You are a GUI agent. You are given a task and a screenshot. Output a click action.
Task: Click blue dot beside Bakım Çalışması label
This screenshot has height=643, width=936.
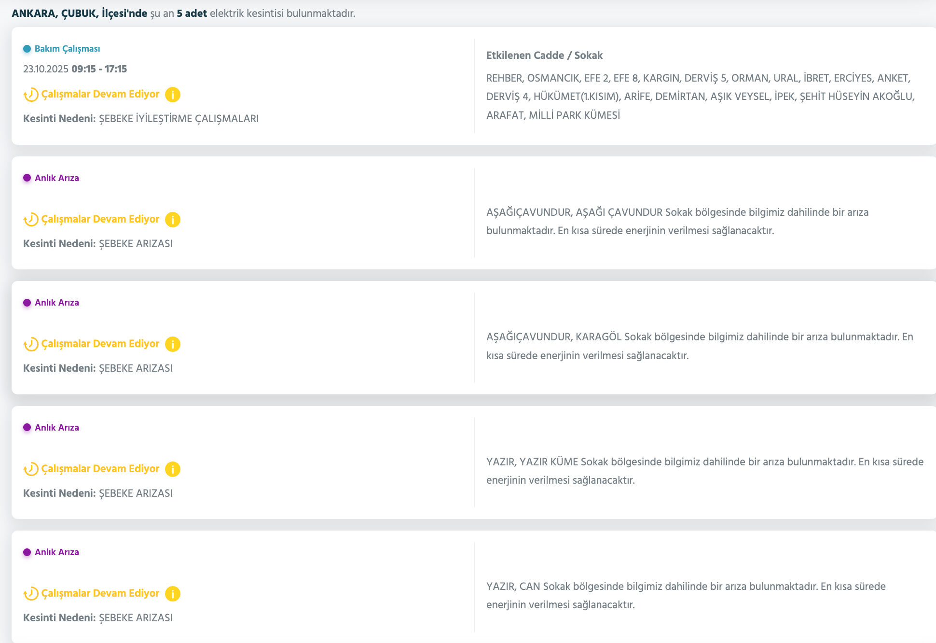[27, 49]
